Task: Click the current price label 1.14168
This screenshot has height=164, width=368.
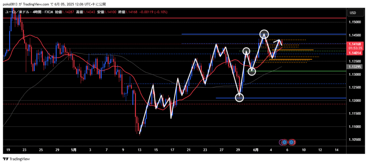Action: click(355, 44)
